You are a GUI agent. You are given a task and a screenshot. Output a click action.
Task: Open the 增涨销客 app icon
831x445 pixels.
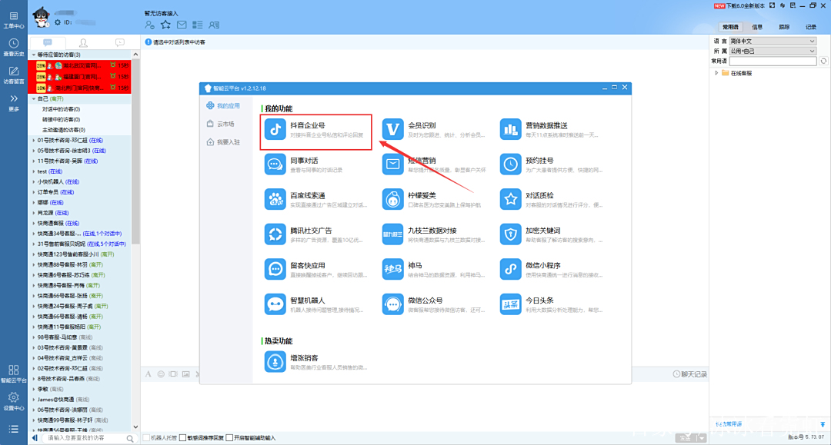click(275, 361)
